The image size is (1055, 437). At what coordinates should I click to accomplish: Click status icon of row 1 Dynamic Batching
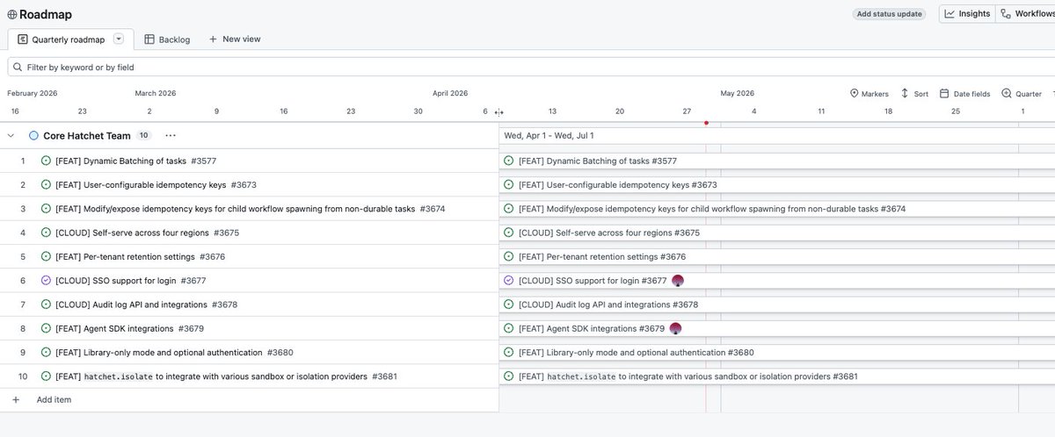46,161
